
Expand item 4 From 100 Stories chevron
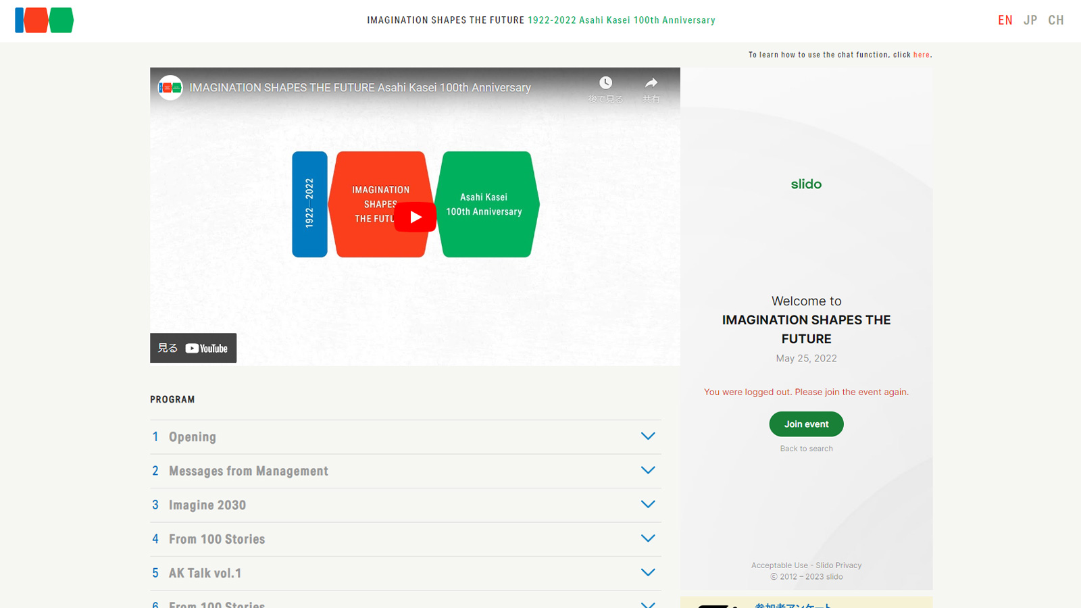648,538
